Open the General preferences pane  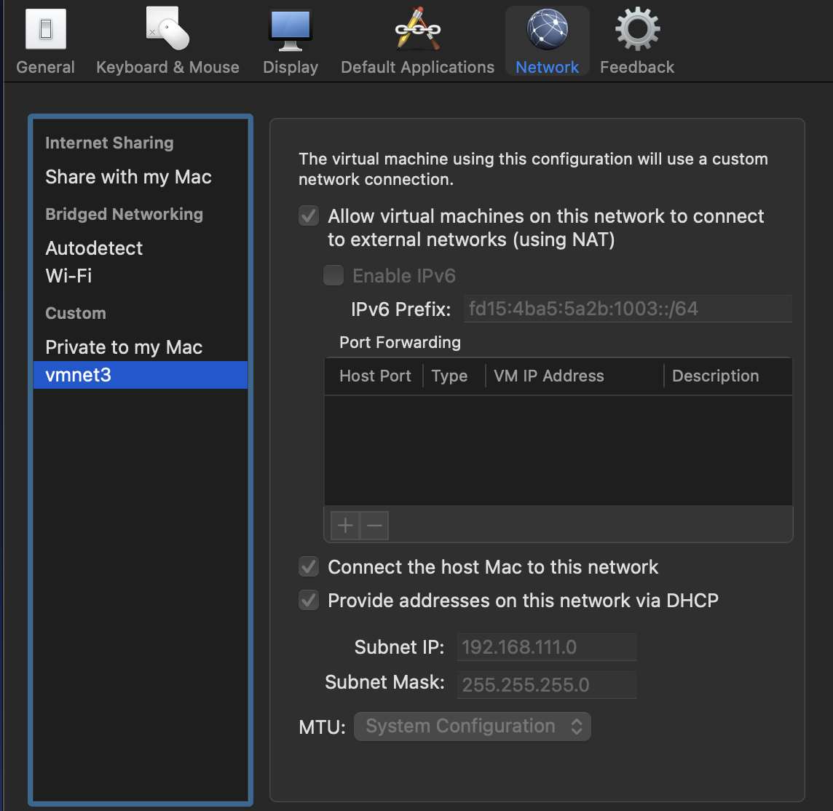coord(45,40)
